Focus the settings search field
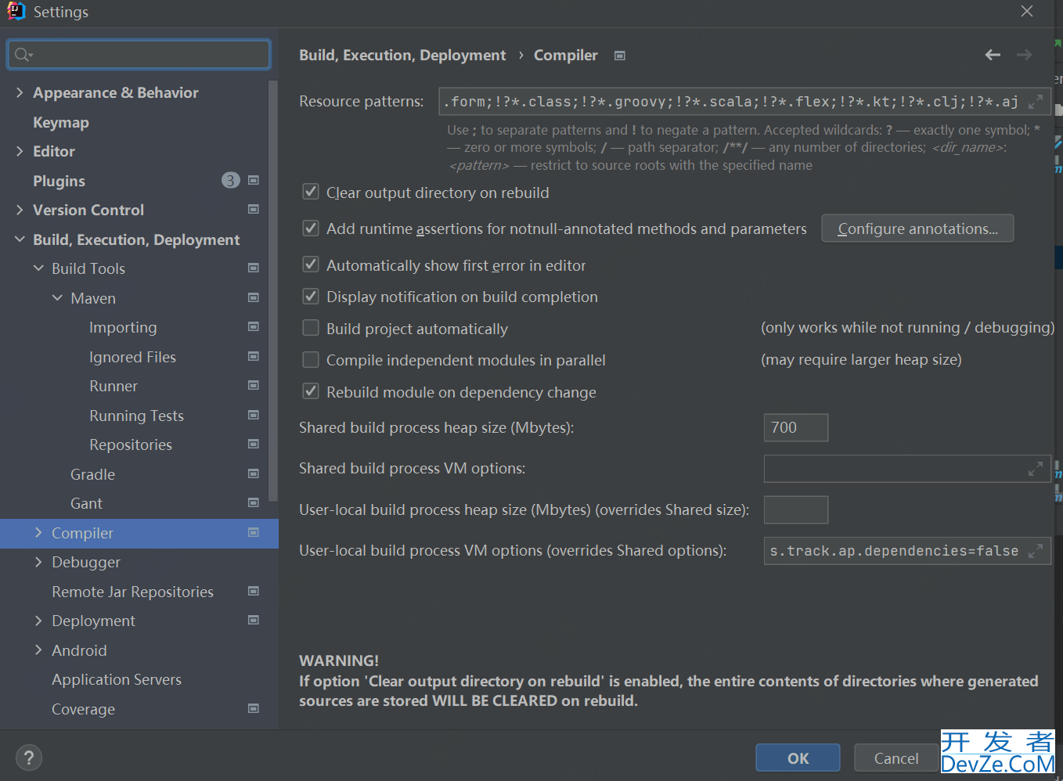 click(139, 55)
